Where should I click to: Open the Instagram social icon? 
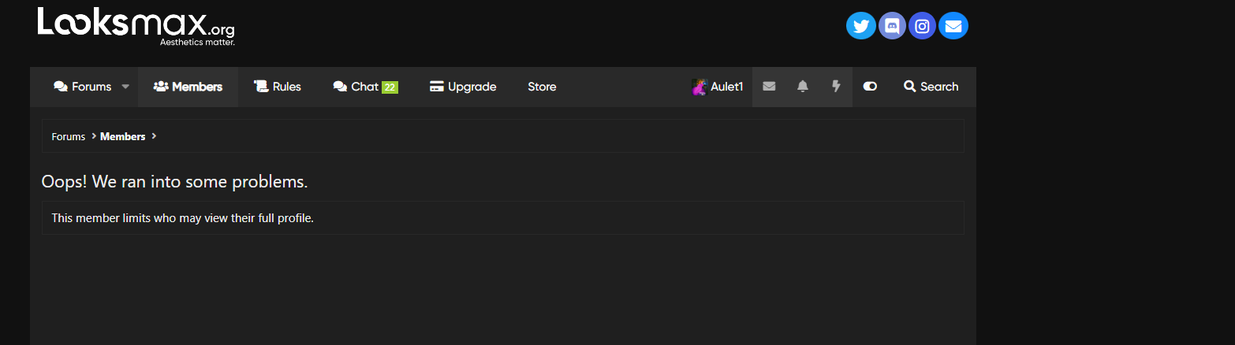922,26
